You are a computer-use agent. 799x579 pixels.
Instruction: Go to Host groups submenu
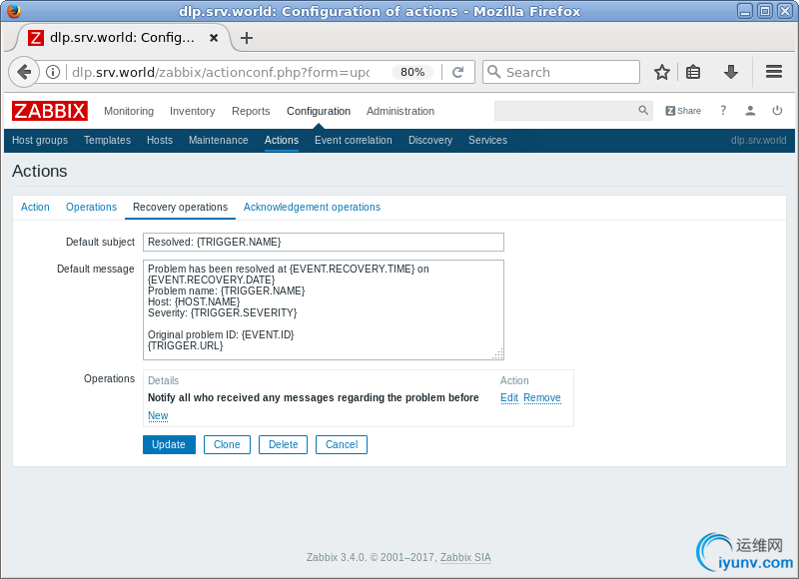point(40,140)
